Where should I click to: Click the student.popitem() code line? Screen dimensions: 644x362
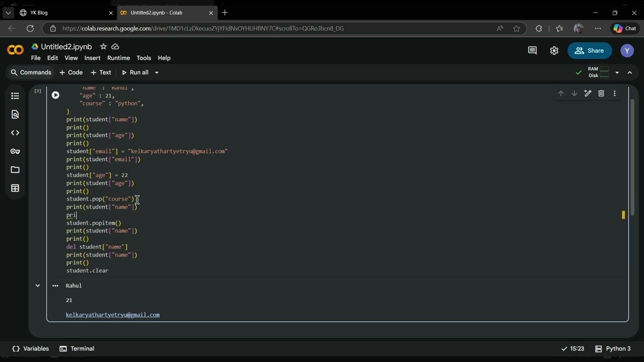click(94, 223)
